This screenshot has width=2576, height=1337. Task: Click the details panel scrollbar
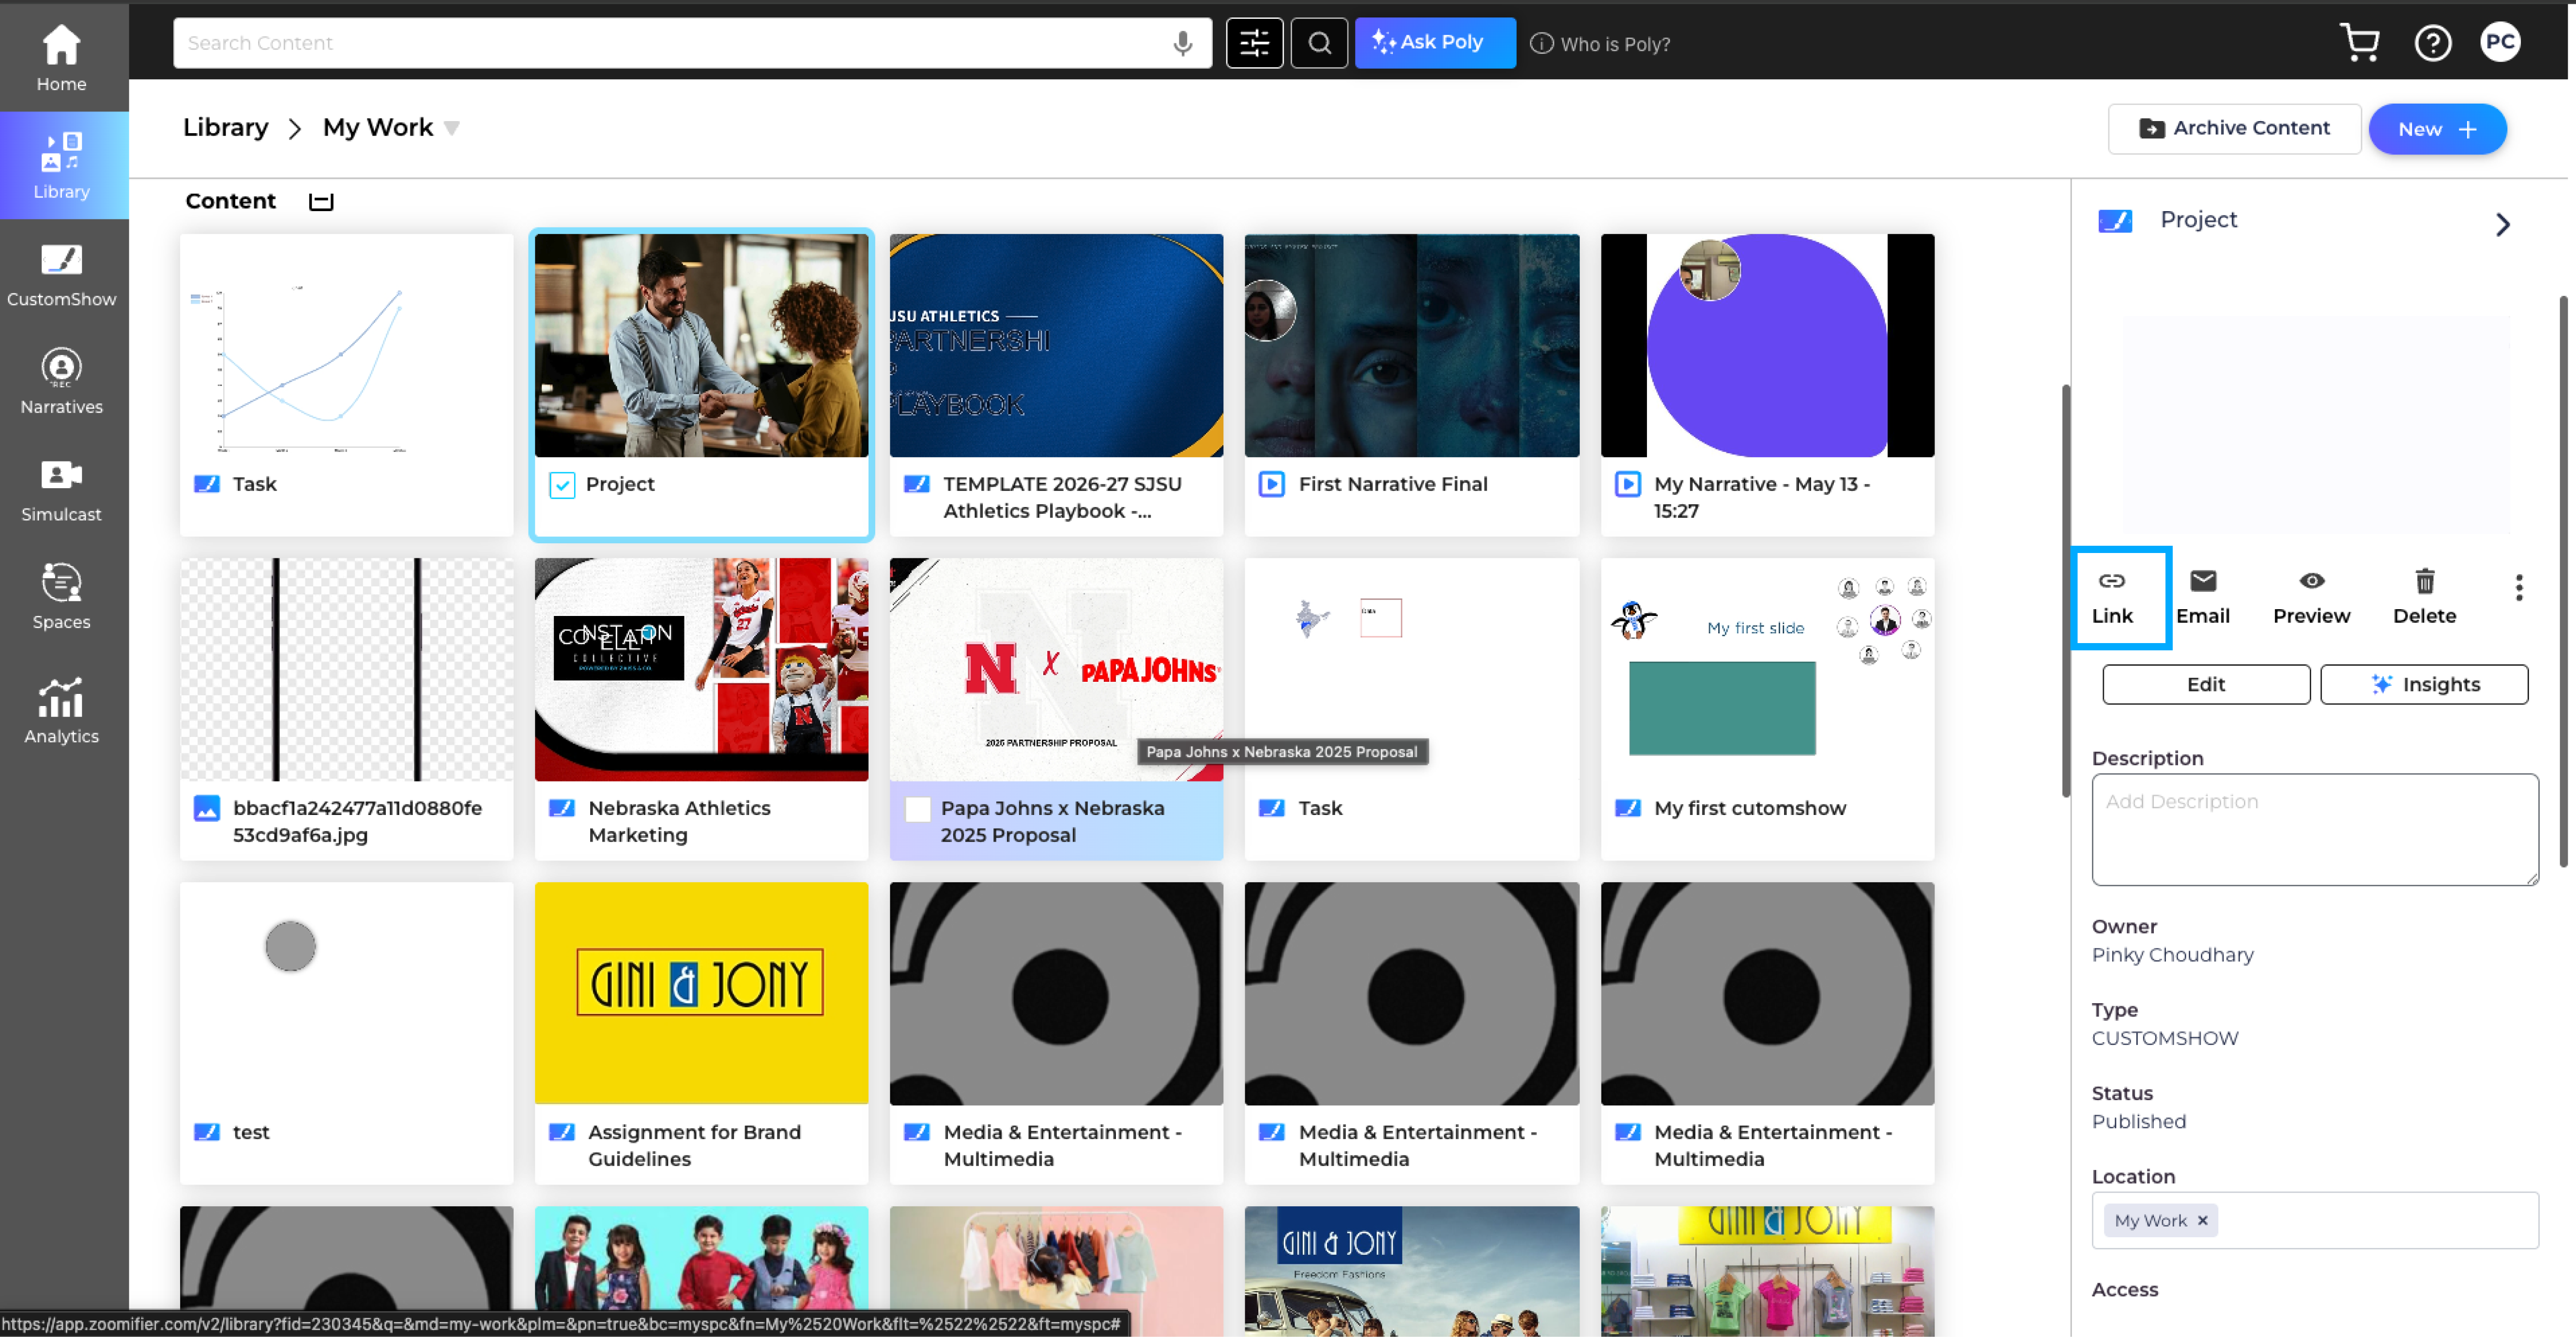[2562, 580]
